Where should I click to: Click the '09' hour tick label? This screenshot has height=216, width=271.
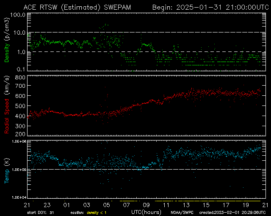click(146, 205)
